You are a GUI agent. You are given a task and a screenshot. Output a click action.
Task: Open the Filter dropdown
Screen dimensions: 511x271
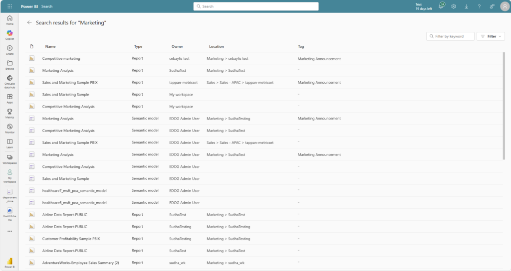click(x=491, y=36)
